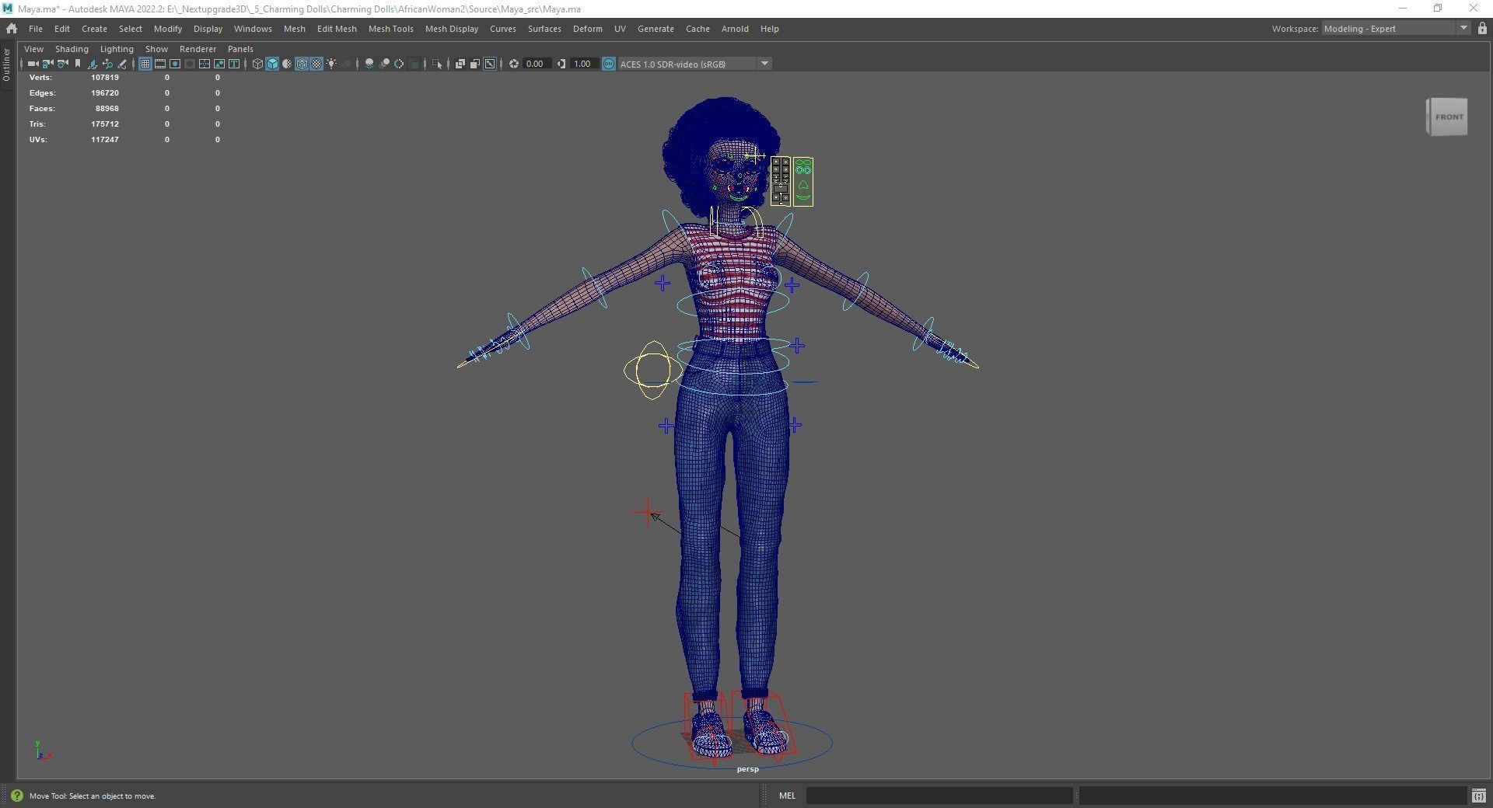
Task: Open the UV menu
Action: pos(620,29)
